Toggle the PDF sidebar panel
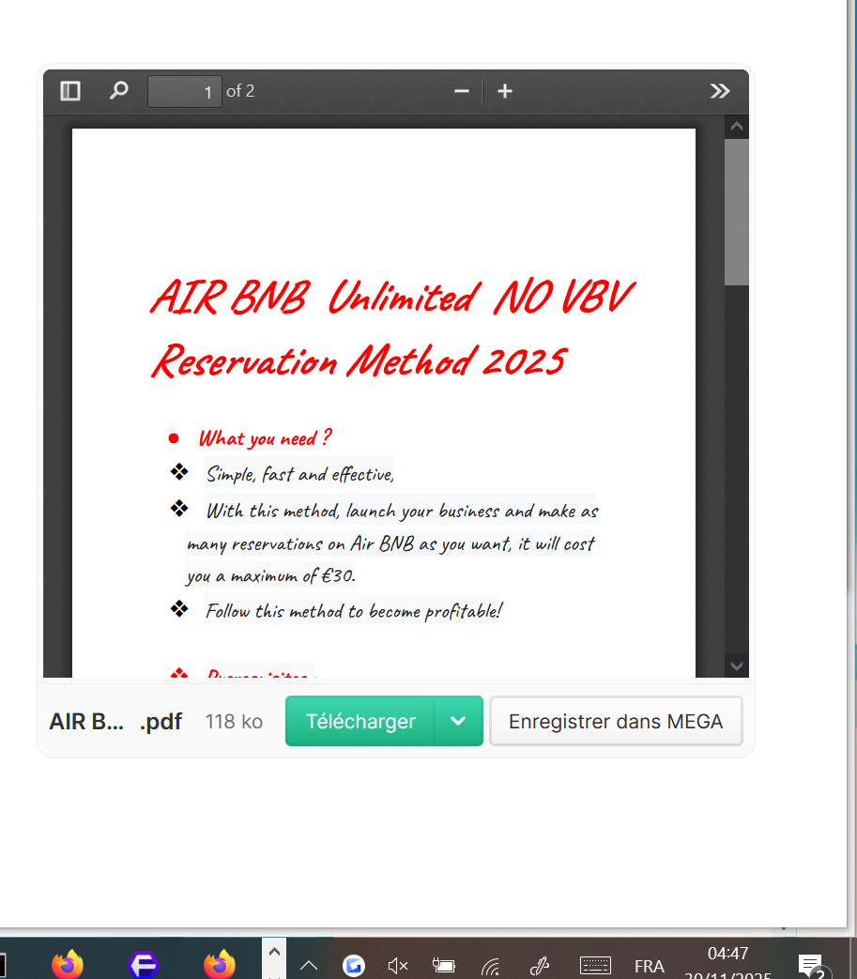This screenshot has width=857, height=979. [69, 91]
